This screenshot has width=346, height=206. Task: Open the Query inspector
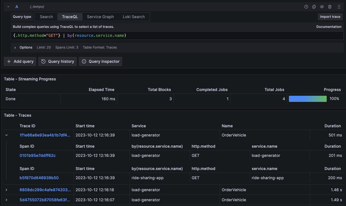(x=100, y=61)
